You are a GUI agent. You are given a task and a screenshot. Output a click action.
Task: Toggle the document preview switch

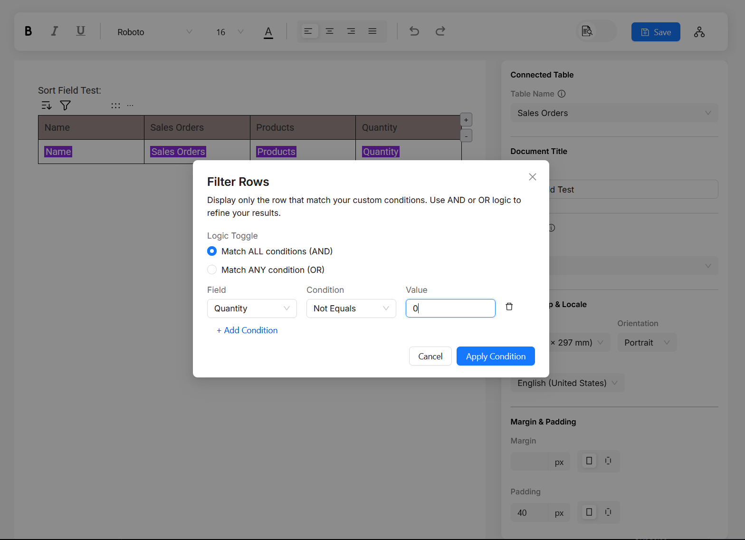[x=597, y=31]
